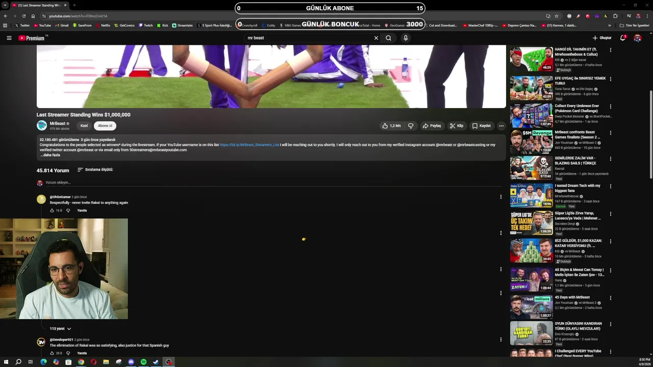The image size is (653, 367).
Task: Open the MrBeast_Streamers_List bit.ly link
Action: [x=249, y=145]
